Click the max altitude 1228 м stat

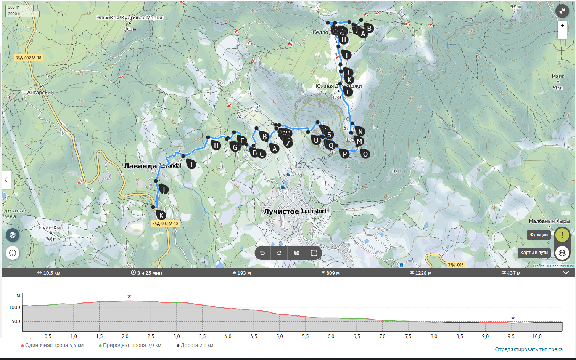pos(421,273)
